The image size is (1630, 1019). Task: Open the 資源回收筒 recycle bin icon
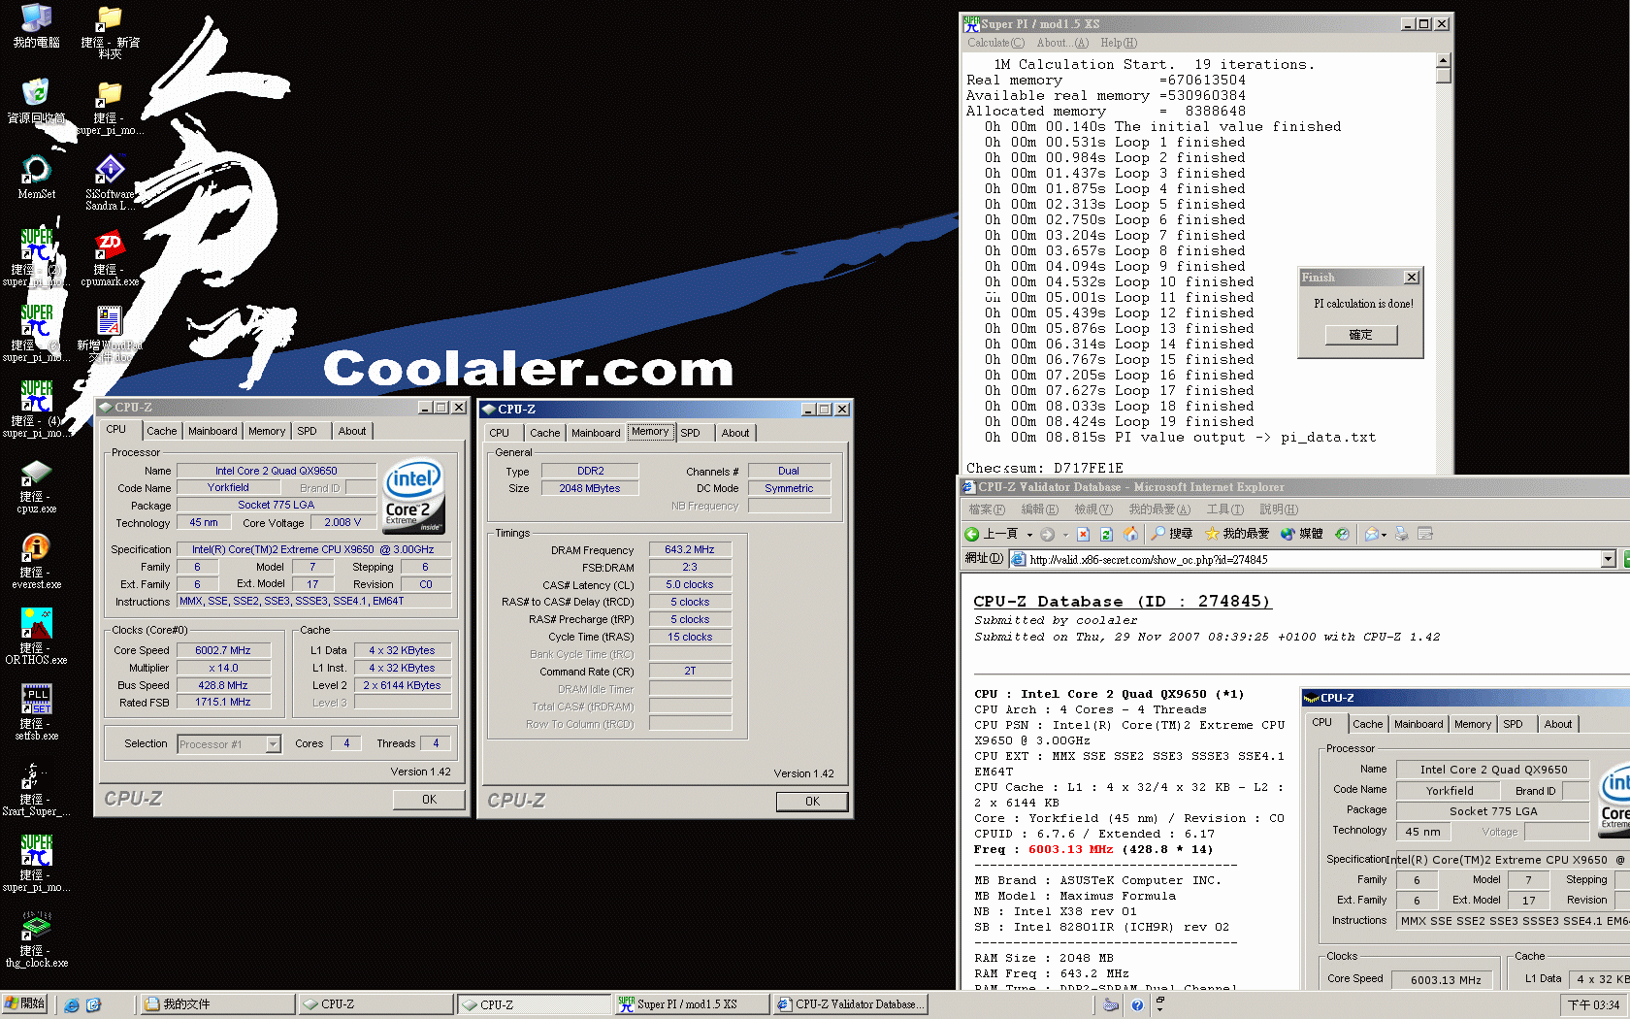point(36,101)
